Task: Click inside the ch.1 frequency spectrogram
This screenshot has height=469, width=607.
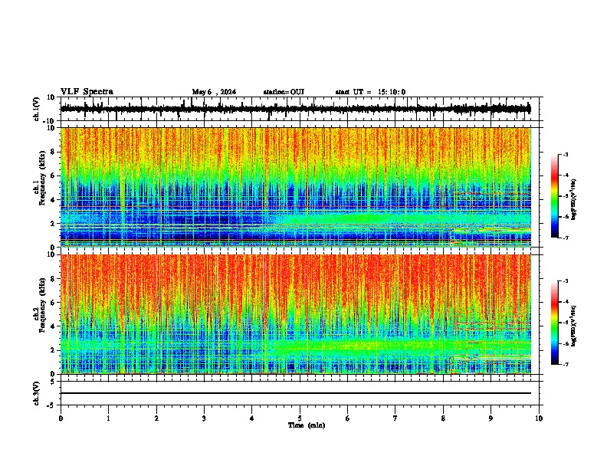Action: point(295,187)
